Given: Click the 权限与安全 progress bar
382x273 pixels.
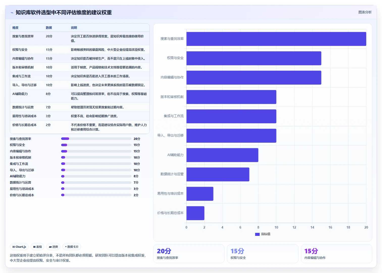Looking at the screenshot, I should [96, 145].
